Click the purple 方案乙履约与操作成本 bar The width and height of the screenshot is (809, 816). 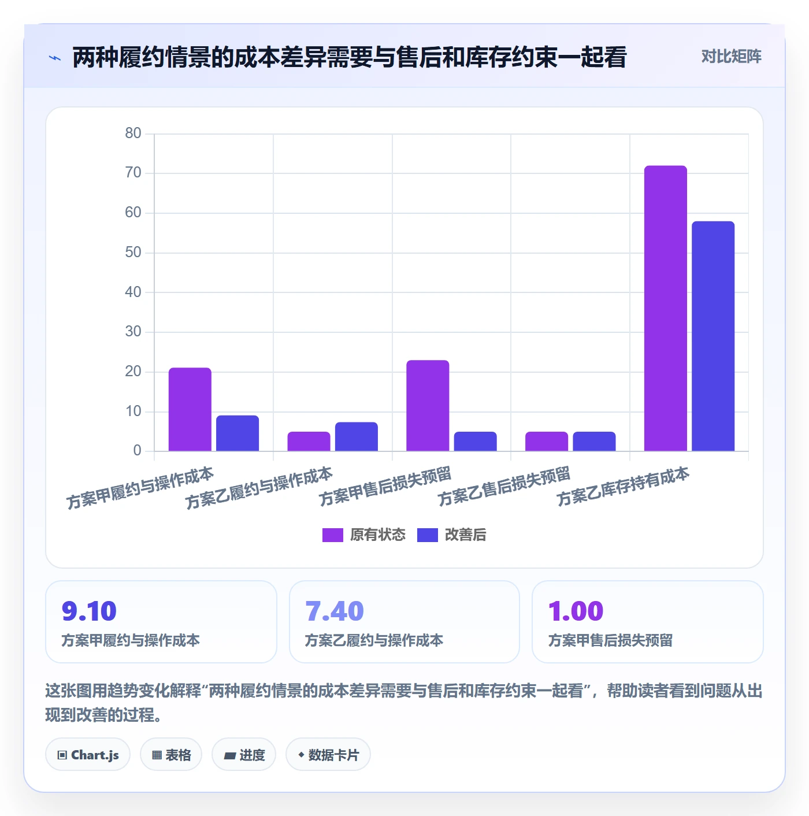(x=309, y=442)
